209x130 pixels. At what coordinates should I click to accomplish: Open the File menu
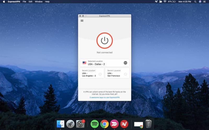[24, 2]
